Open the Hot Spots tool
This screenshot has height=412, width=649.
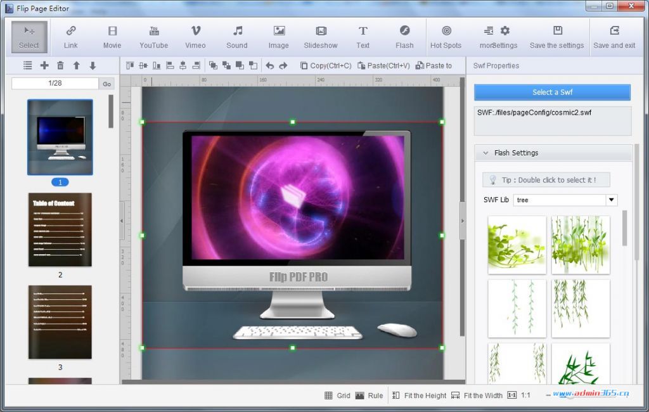point(446,37)
